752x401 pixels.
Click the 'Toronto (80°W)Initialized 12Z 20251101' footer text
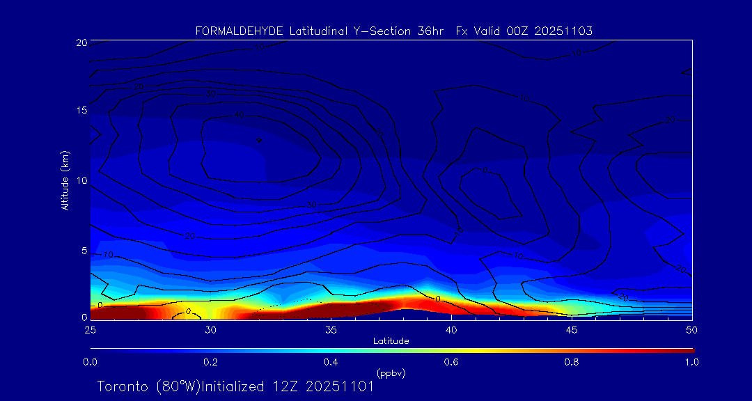[x=235, y=386]
